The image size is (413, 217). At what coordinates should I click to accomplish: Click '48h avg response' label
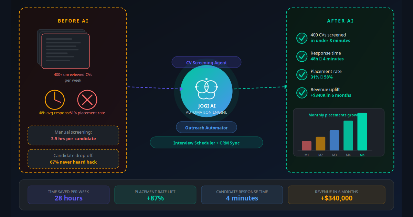click(55, 113)
